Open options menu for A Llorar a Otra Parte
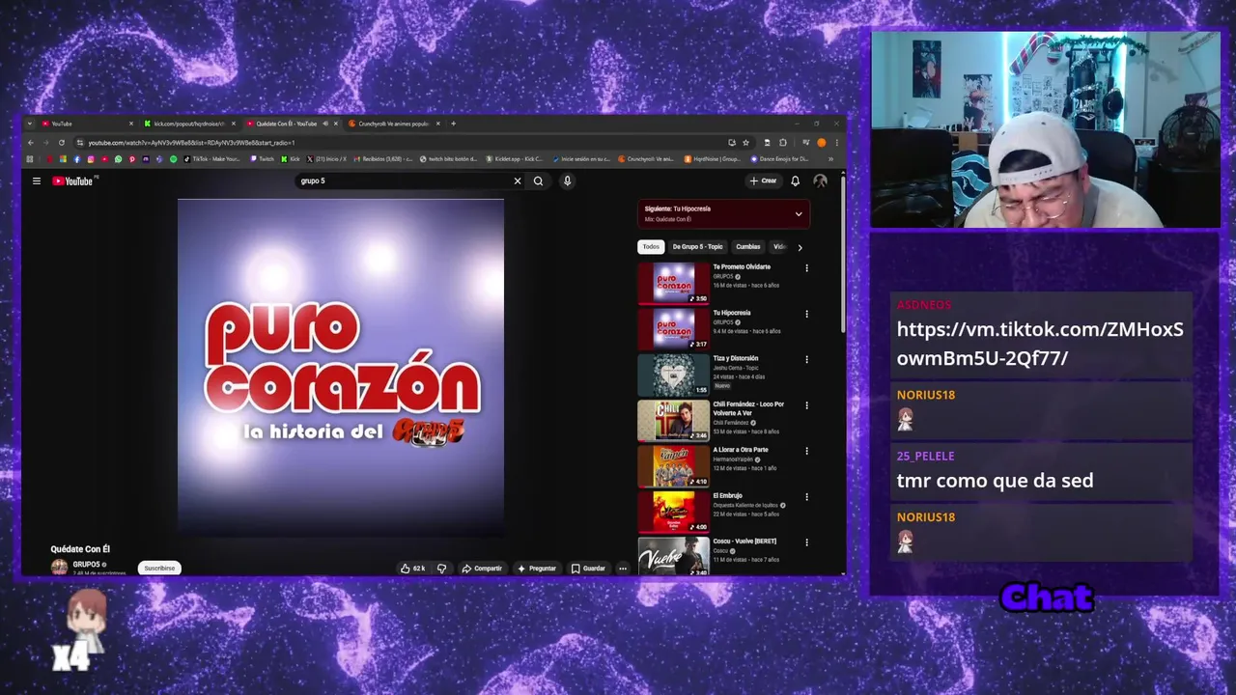The width and height of the screenshot is (1236, 695). tap(806, 451)
